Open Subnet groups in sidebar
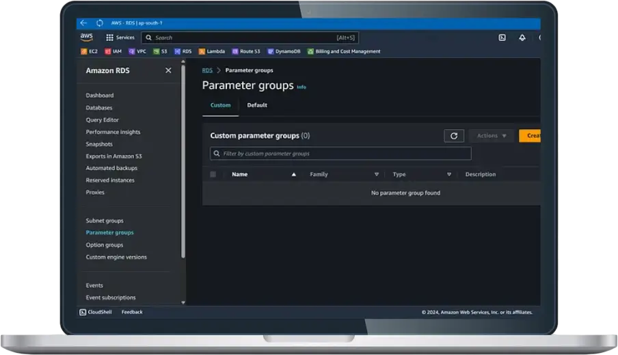Image resolution: width=618 pixels, height=355 pixels. [105, 221]
